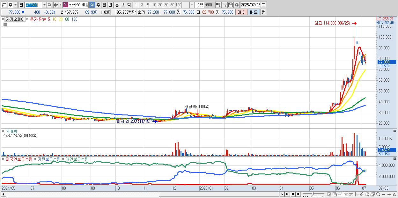
Task: Click the stacked chart windows icon at bottom
Action: pos(373,194)
